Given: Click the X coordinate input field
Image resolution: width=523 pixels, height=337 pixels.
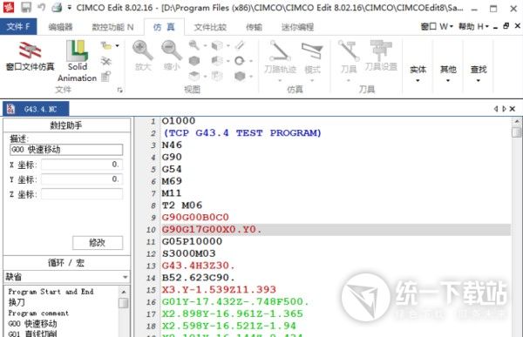Looking at the screenshot, I should (x=82, y=165).
